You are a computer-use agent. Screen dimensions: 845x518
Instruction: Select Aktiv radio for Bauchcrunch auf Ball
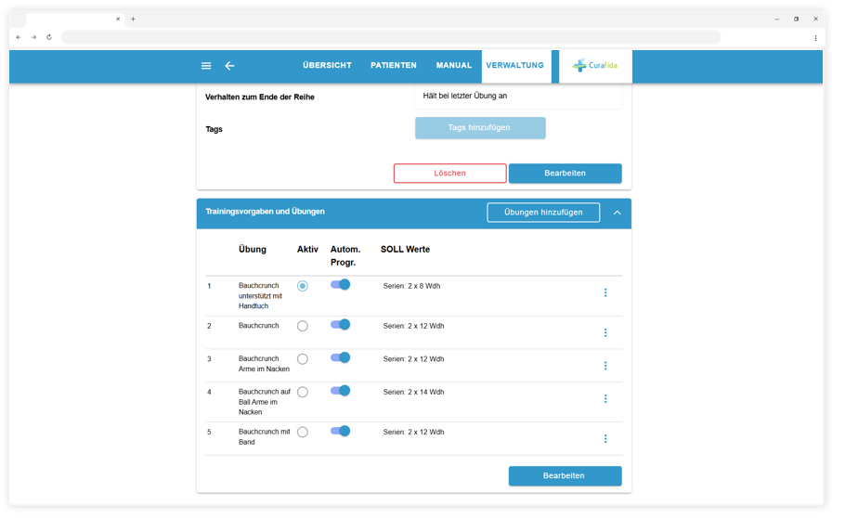point(303,393)
